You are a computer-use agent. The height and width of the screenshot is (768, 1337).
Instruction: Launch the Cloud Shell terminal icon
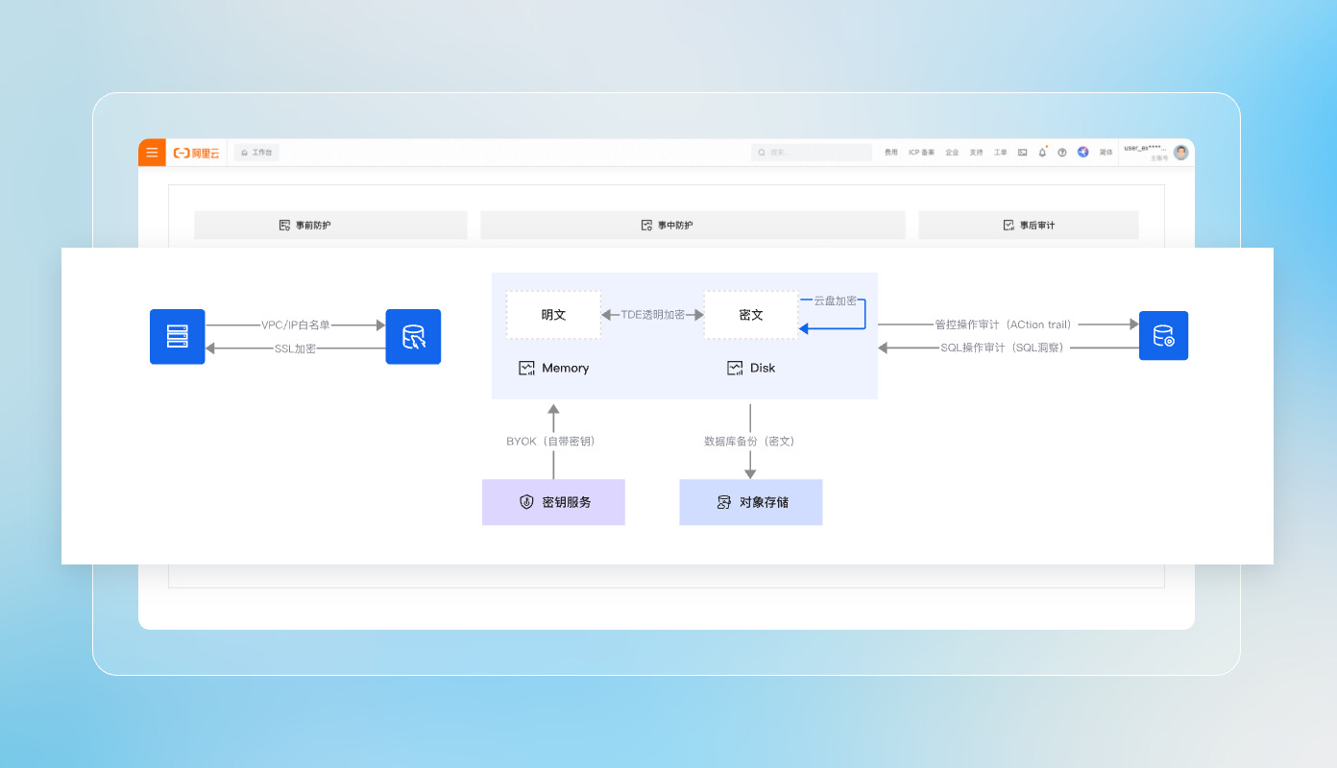[x=1023, y=153]
